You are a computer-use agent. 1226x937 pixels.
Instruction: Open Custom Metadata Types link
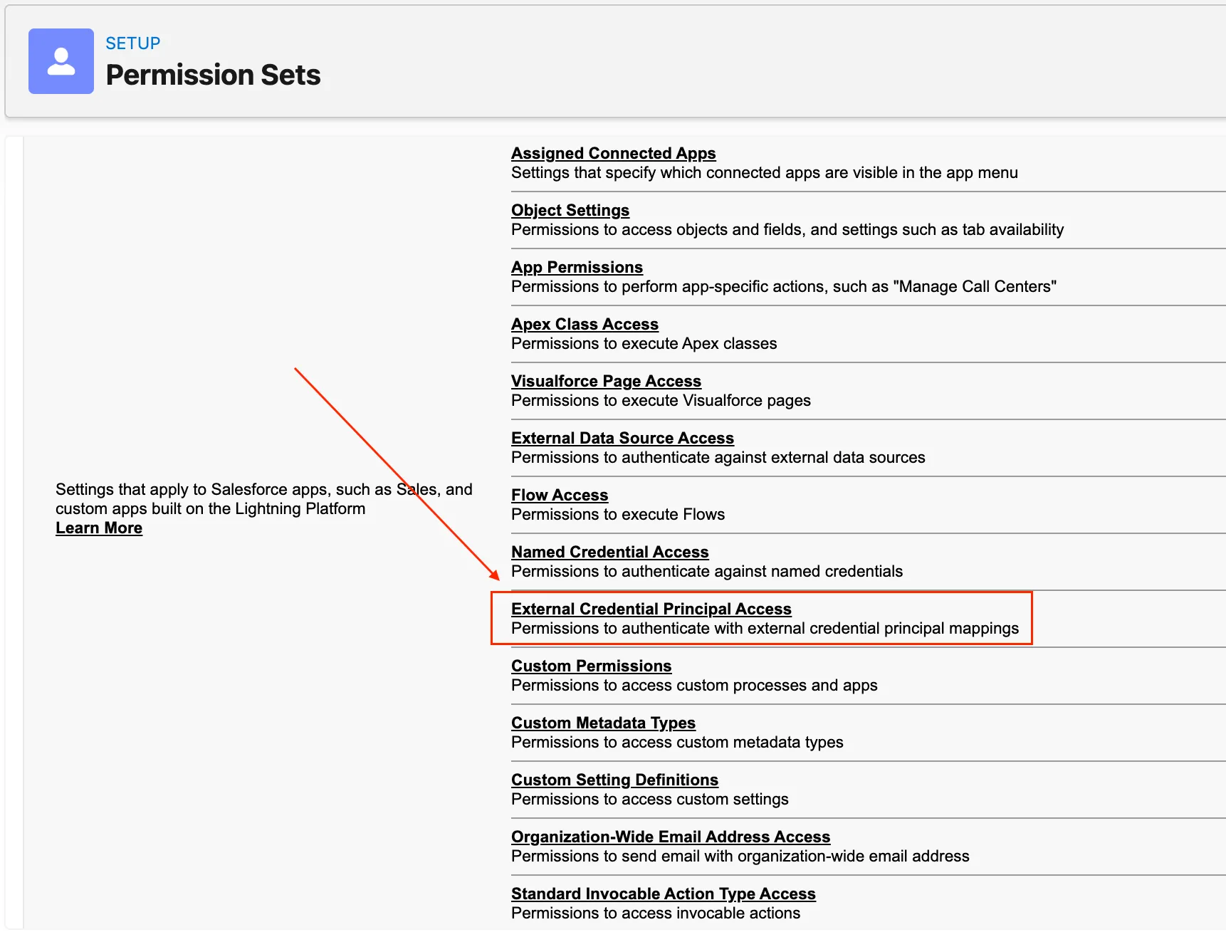click(x=603, y=723)
